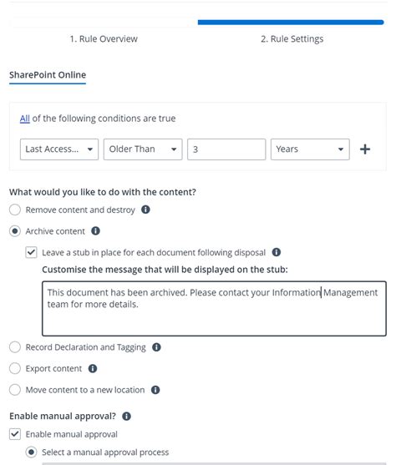Click info icon beside Remove content and destroy
The height and width of the screenshot is (465, 396).
[145, 210]
